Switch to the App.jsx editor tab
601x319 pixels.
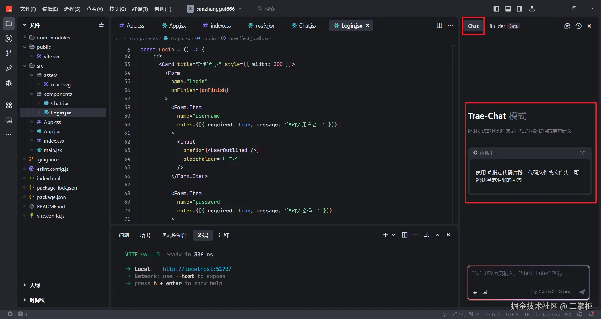174,26
